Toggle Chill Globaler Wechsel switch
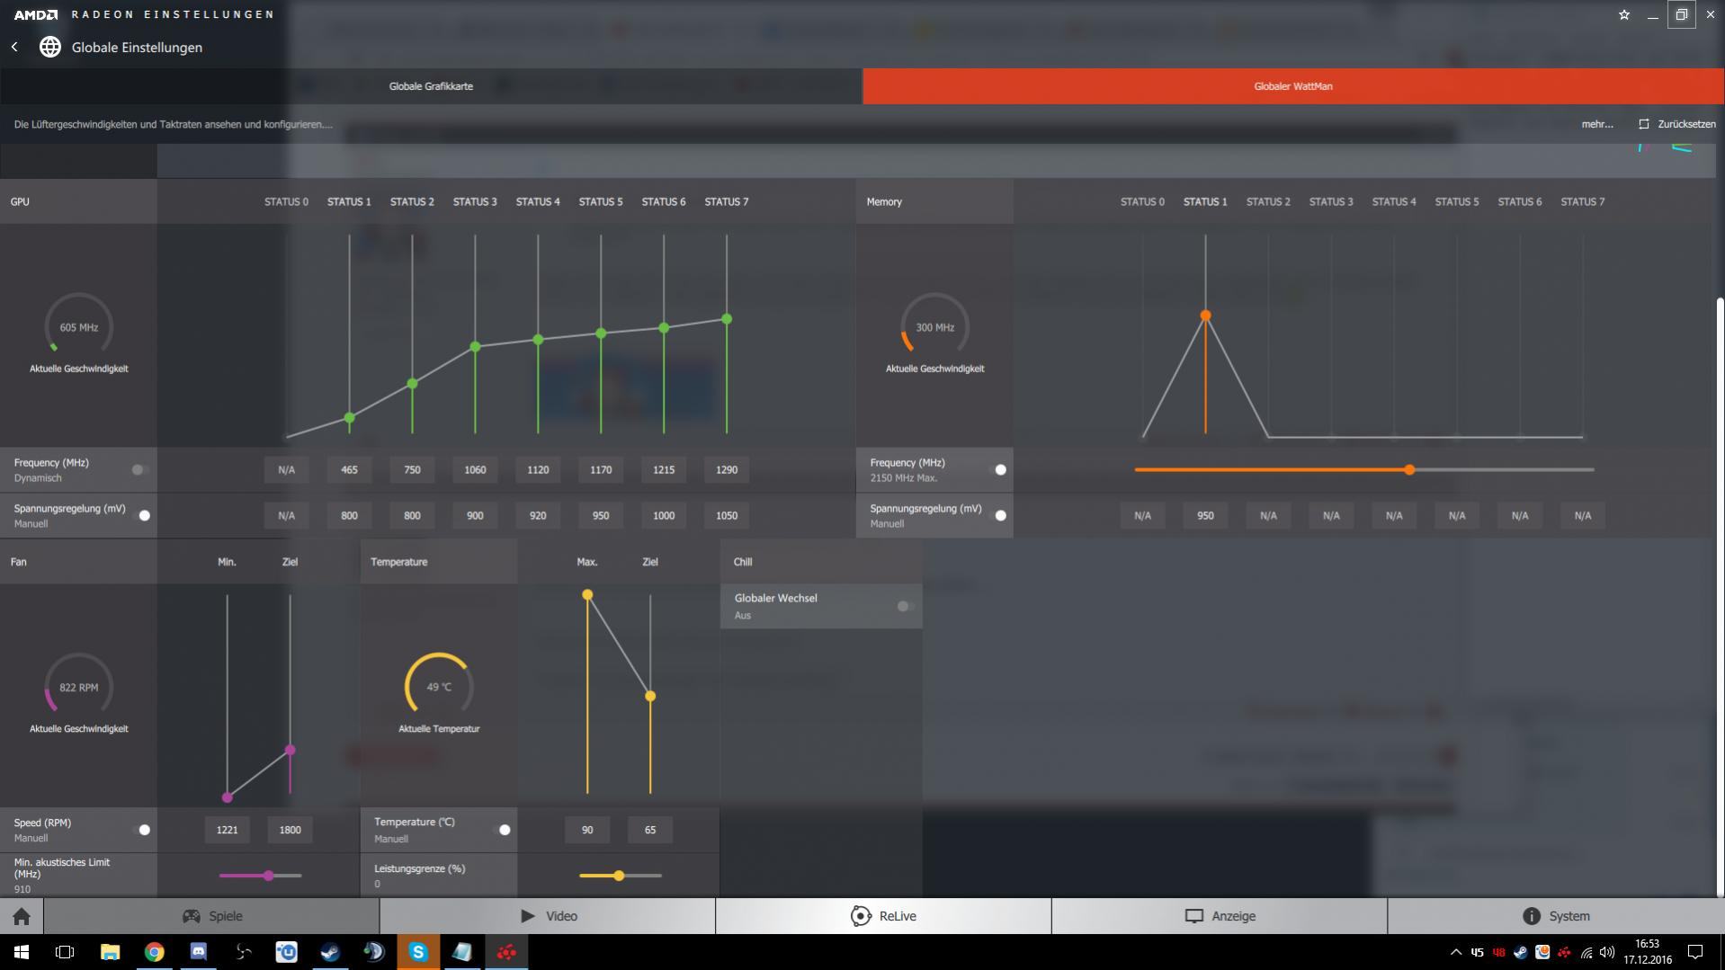The width and height of the screenshot is (1725, 970). point(905,606)
